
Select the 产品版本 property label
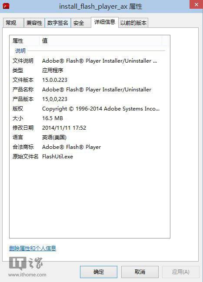(x=23, y=99)
